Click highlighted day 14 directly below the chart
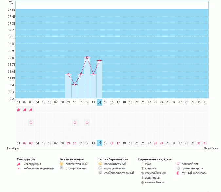The width and height of the screenshot is (221, 192). click(x=100, y=102)
